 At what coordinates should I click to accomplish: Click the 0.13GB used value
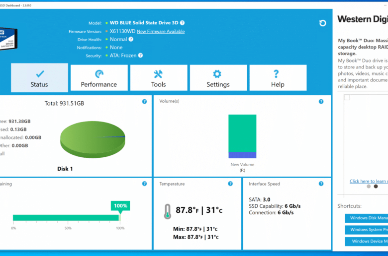click(18, 129)
